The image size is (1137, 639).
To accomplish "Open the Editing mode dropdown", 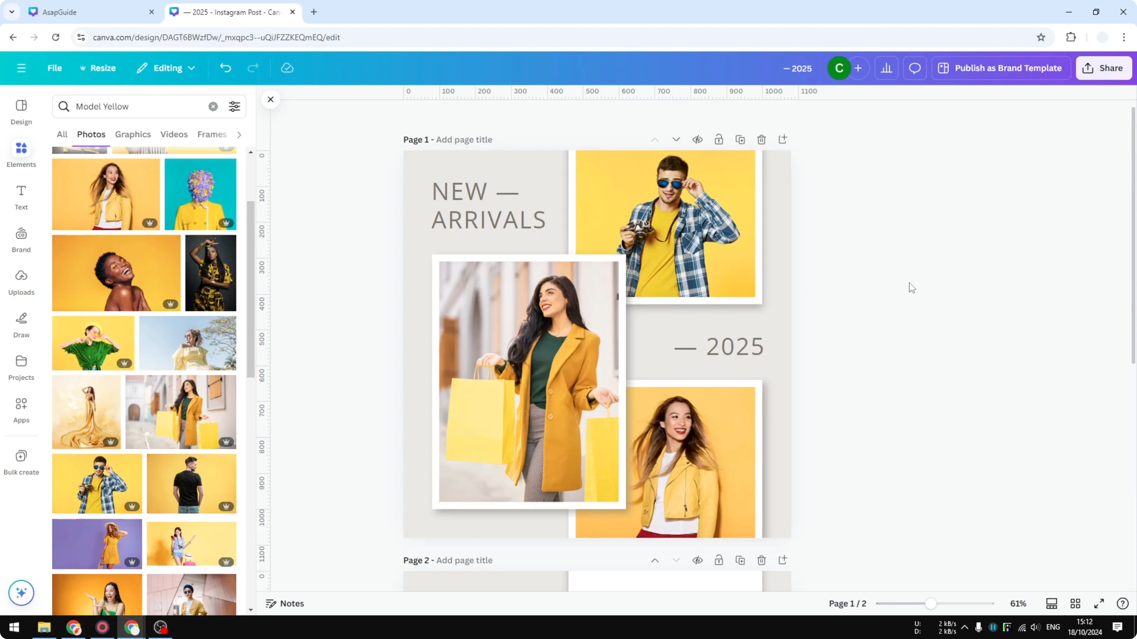I will (166, 68).
